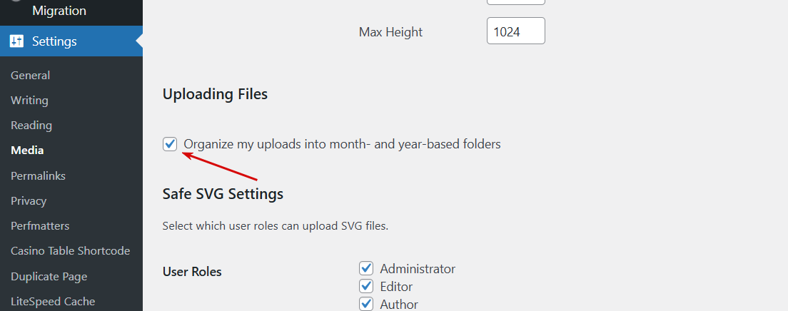Viewport: 788px width, 311px height.
Task: Select the Media submenu item
Action: tap(27, 151)
